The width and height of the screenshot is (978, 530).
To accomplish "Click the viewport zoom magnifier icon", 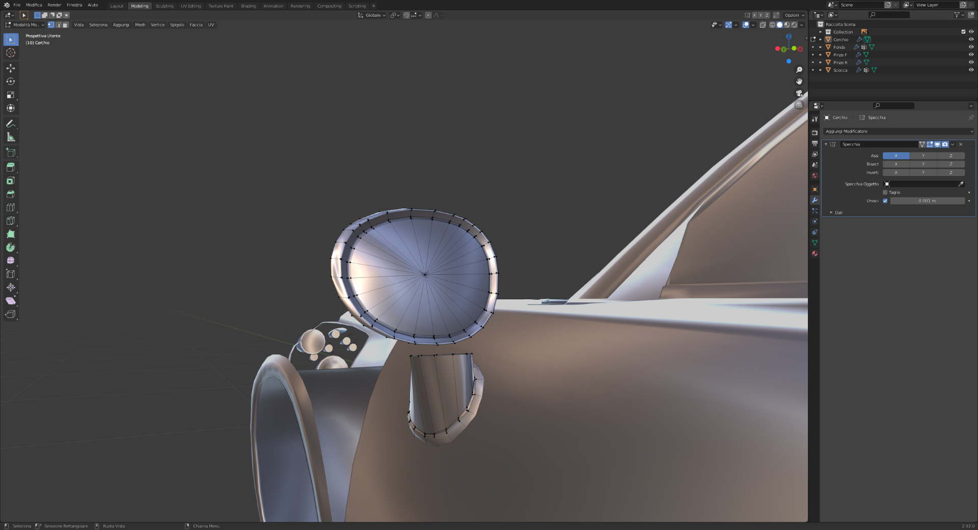I will (799, 70).
